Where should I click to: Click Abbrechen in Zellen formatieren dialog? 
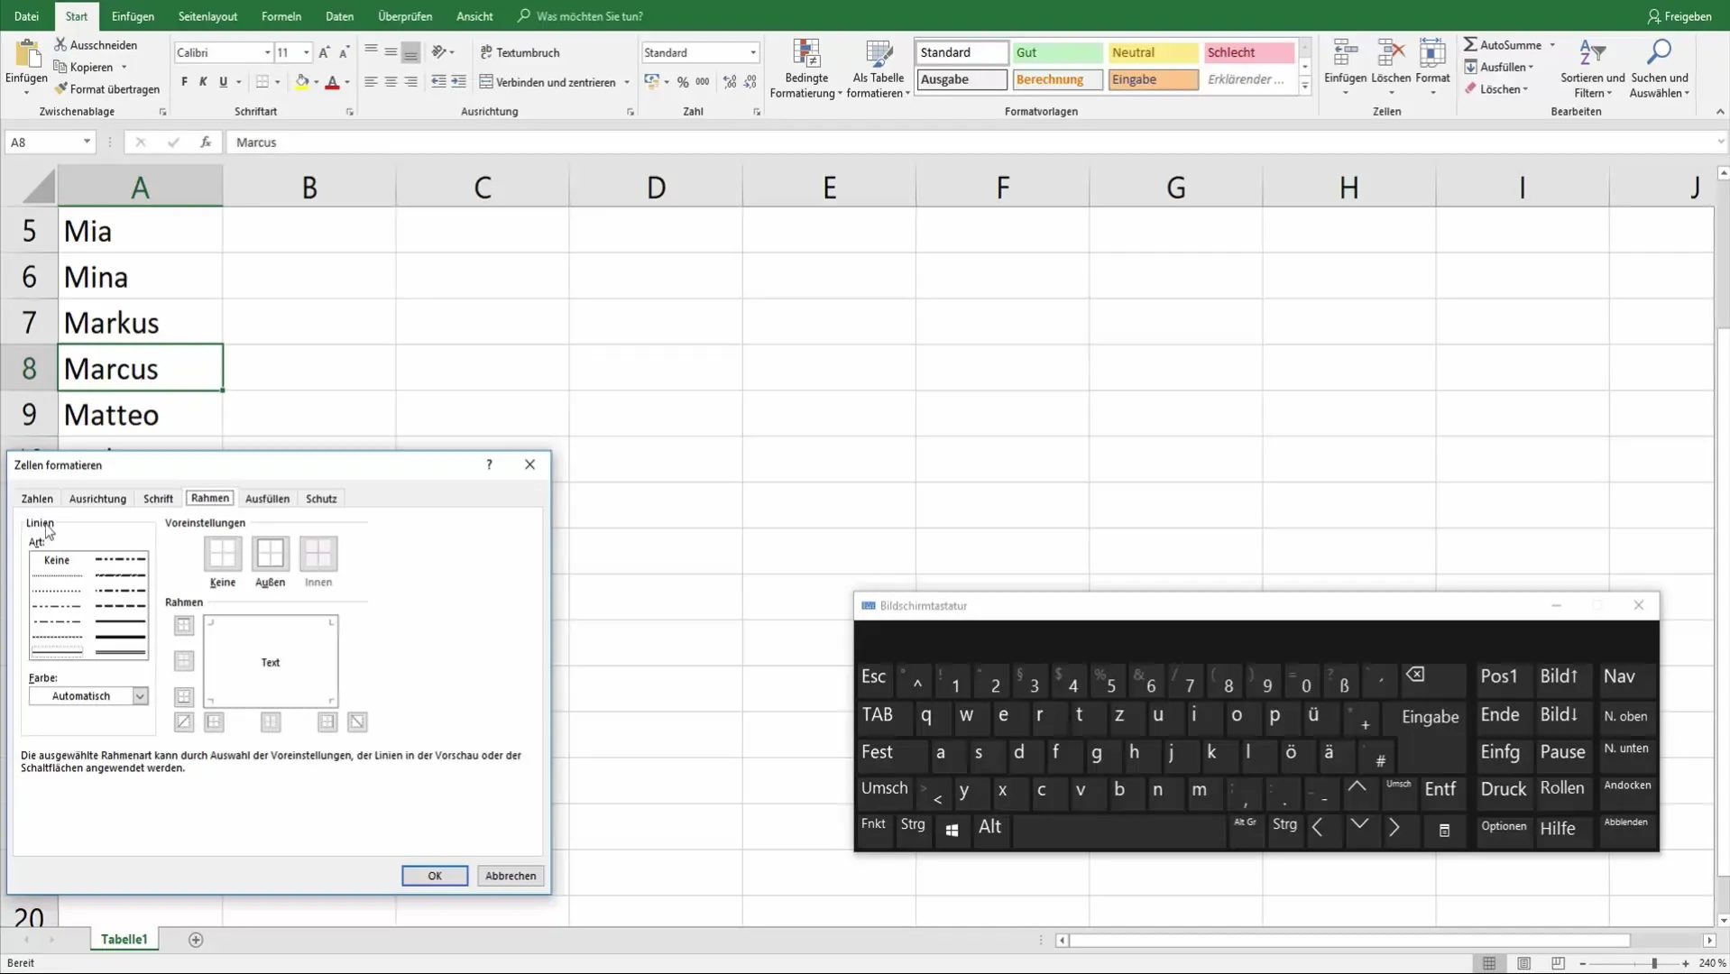click(x=511, y=876)
